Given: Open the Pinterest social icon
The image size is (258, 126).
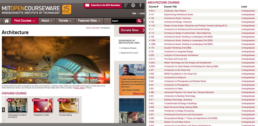Looking at the screenshot, I should click(133, 5).
